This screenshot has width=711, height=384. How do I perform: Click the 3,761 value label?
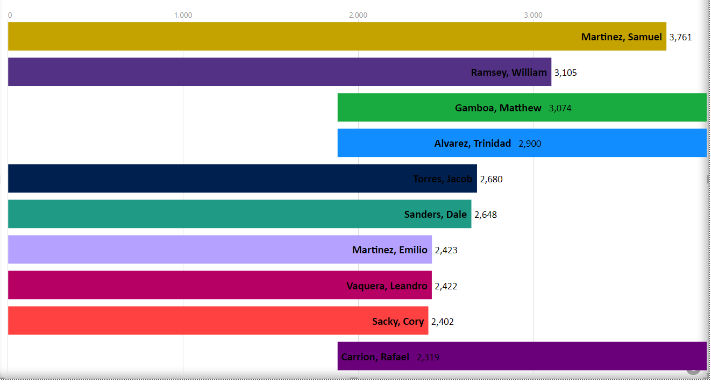[x=680, y=37]
